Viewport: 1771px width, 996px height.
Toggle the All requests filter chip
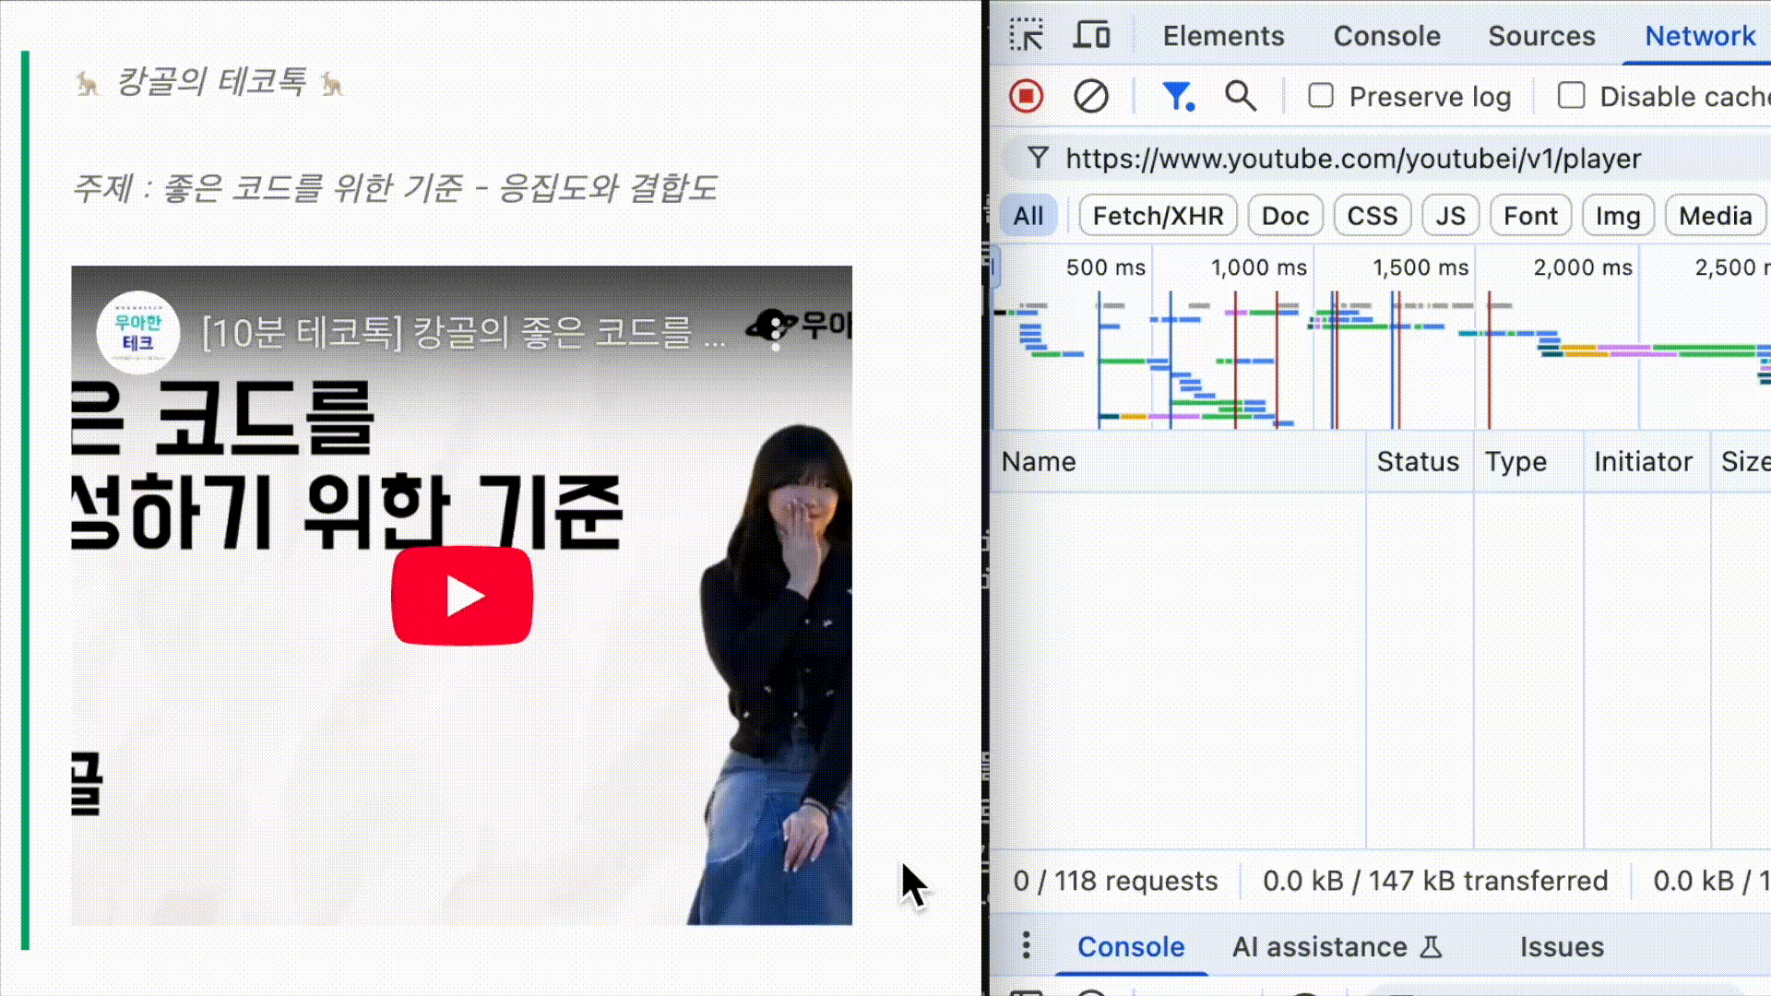(1028, 215)
